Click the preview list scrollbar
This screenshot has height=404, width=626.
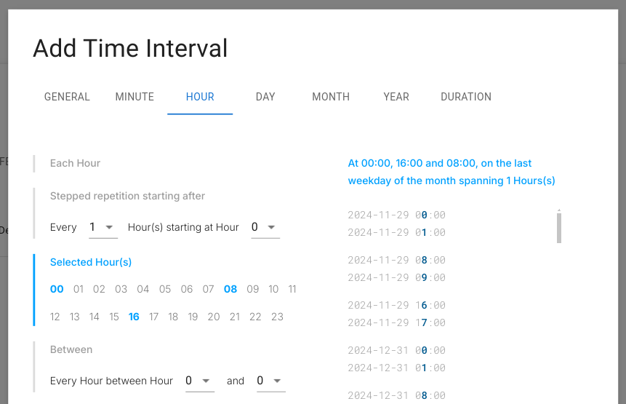click(559, 227)
